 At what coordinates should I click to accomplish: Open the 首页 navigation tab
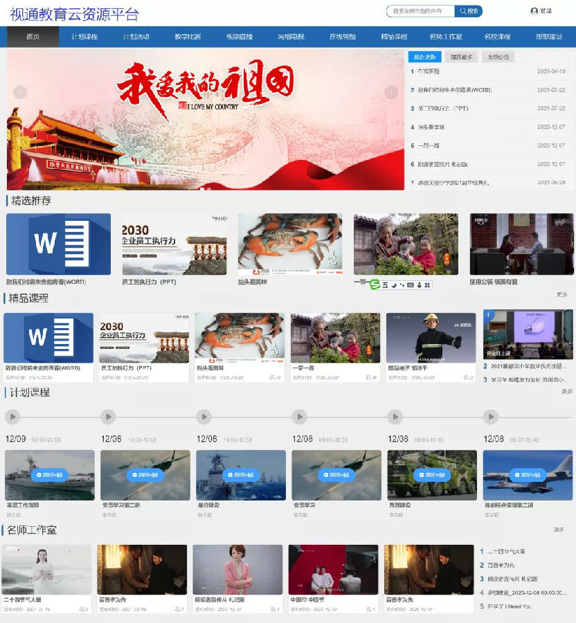pos(33,37)
